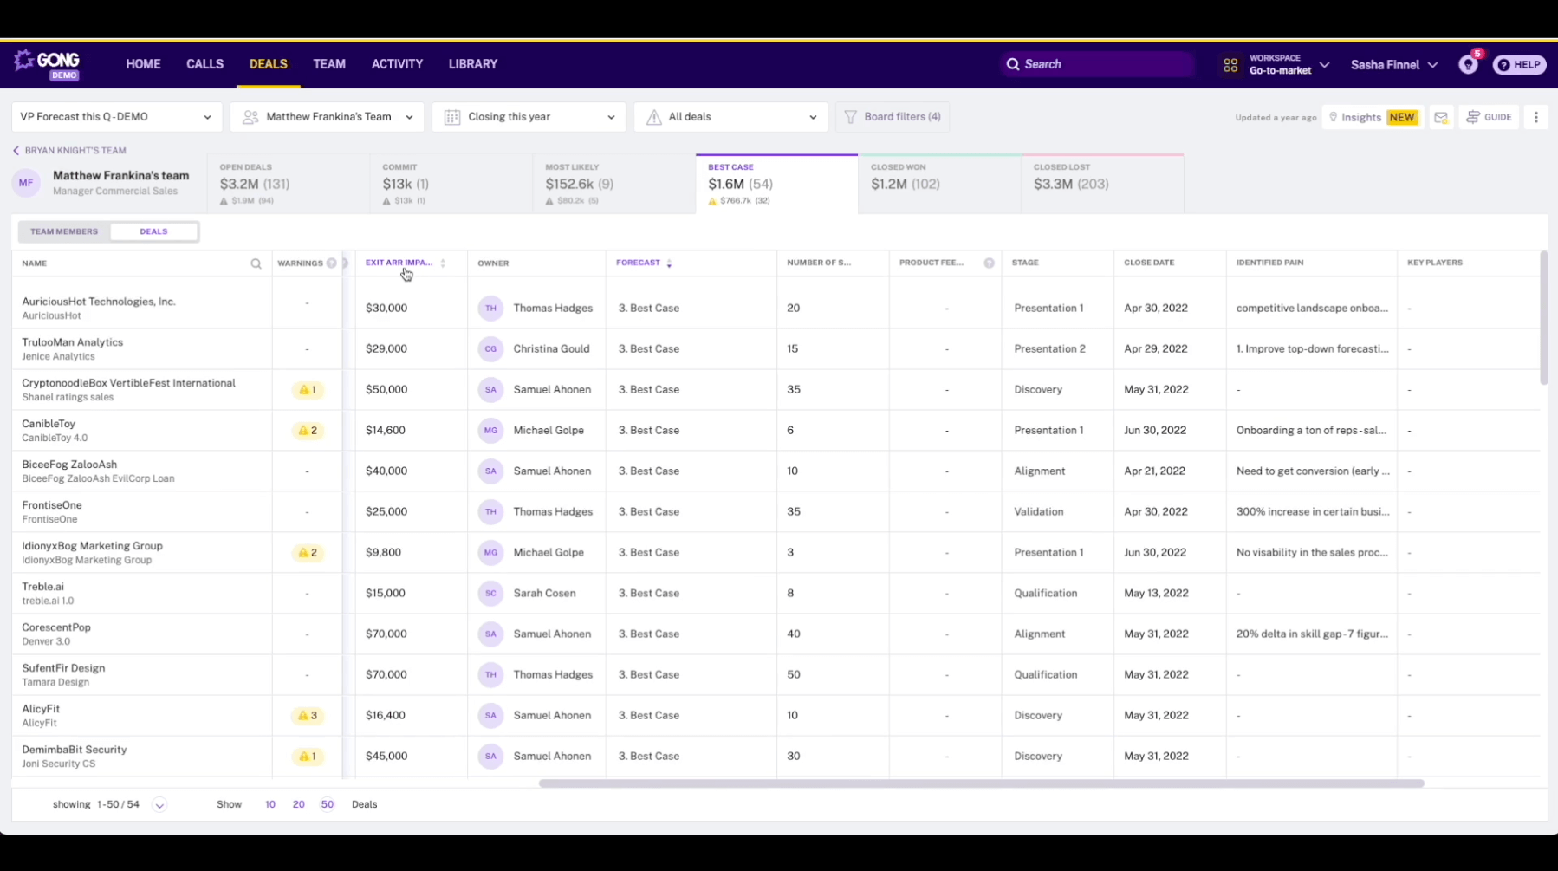Click the Apr 21, 2022 close date
Viewport: 1558px width, 871px height.
tap(1154, 471)
